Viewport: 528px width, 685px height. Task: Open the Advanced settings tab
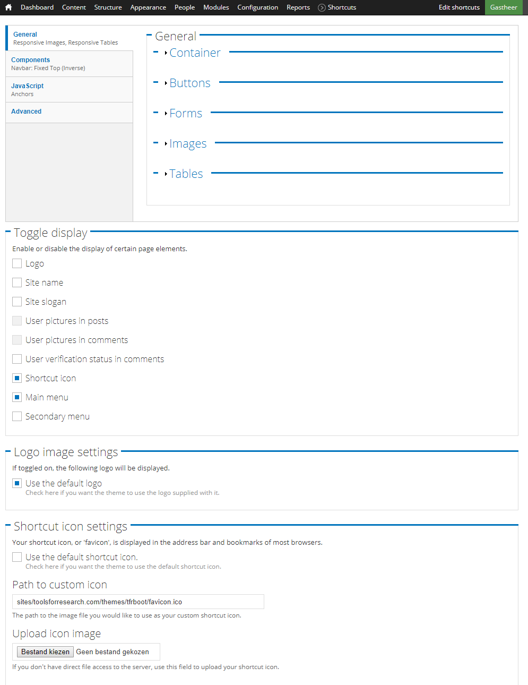pyautogui.click(x=27, y=112)
